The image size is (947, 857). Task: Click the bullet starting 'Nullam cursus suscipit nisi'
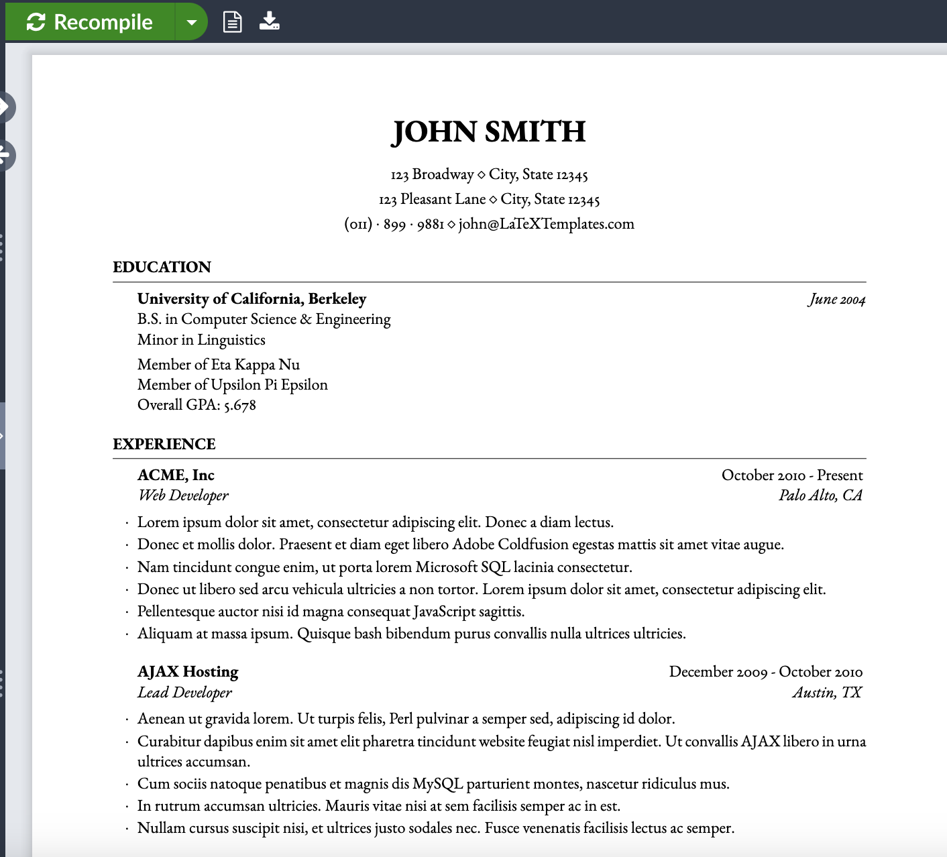436,828
